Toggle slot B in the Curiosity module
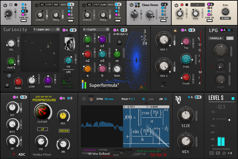 point(73,30)
